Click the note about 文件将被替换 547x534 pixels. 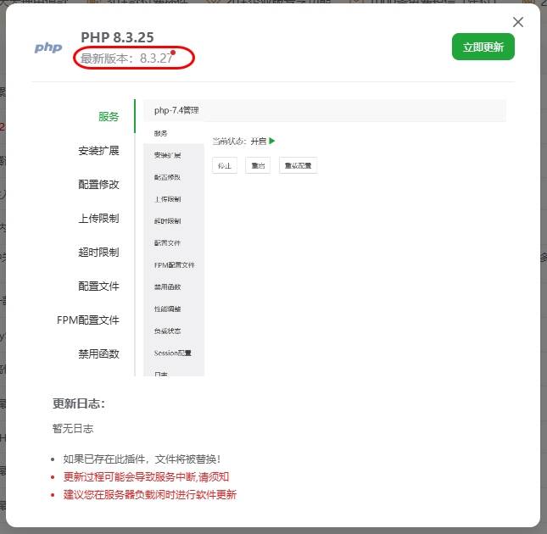pyautogui.click(x=142, y=459)
